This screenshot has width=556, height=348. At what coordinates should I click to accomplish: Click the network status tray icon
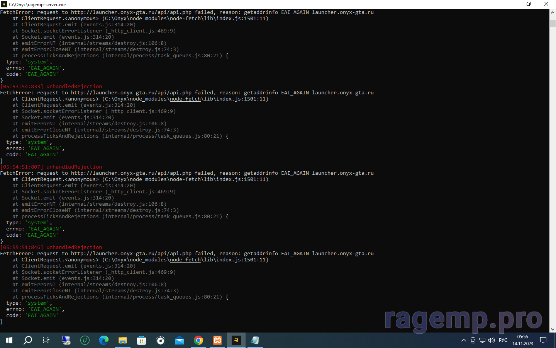482,340
